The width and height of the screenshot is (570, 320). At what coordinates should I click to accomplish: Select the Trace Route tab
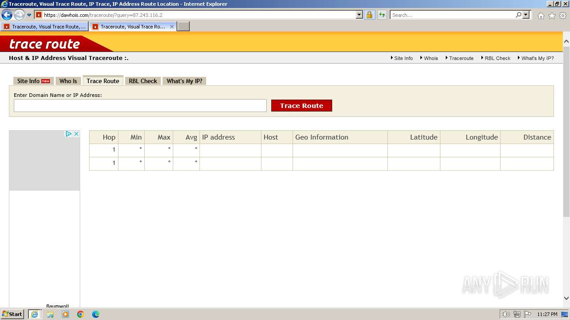(103, 80)
